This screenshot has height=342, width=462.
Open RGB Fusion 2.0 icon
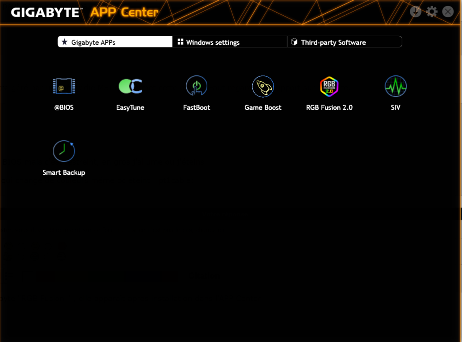(x=329, y=86)
